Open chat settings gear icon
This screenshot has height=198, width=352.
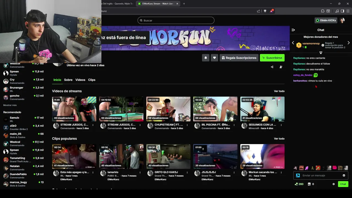(334, 184)
